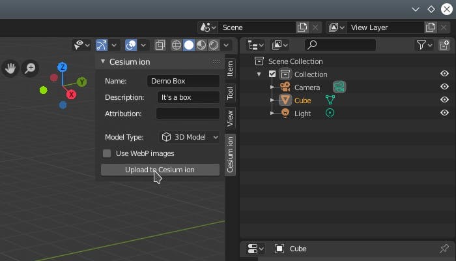
Task: Open the Outliner filter dropdown
Action: coord(424,45)
